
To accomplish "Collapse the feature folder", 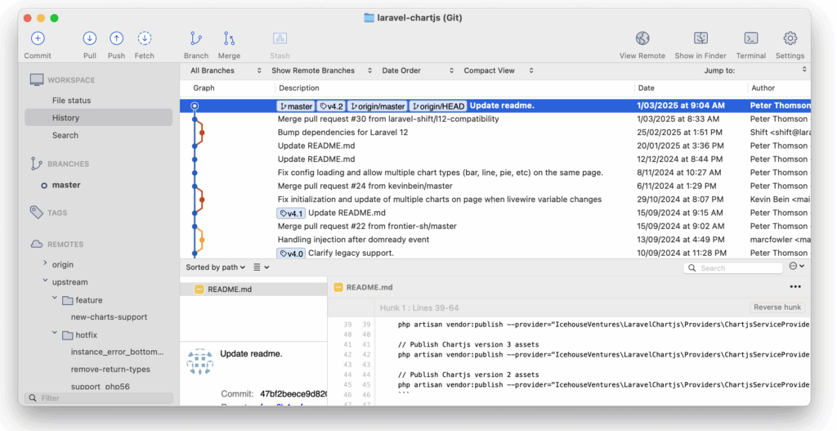I will pyautogui.click(x=55, y=299).
